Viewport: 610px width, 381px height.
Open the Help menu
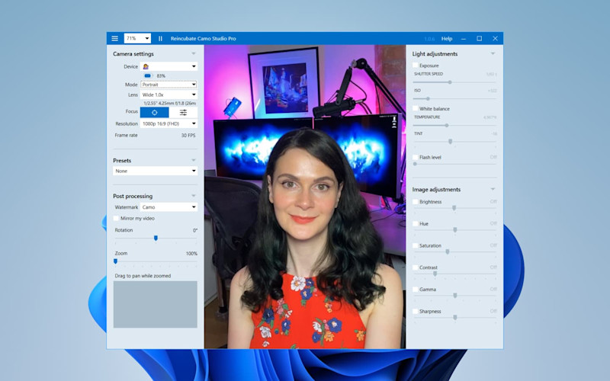point(447,38)
